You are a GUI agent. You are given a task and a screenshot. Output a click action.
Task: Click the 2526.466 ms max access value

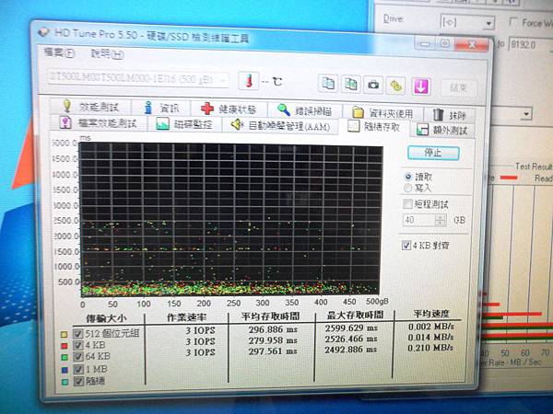coord(351,339)
